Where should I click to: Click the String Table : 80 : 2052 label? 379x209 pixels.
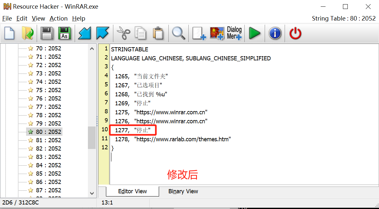(x=344, y=19)
